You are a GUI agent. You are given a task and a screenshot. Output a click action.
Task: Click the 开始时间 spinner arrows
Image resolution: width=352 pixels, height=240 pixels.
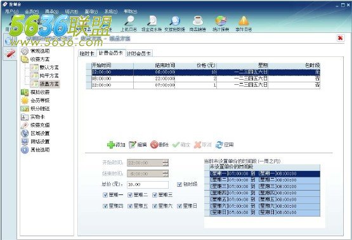(166, 163)
